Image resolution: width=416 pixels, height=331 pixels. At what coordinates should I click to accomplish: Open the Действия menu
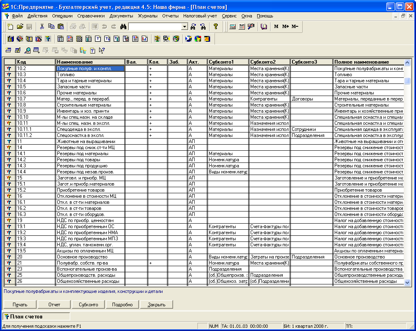[x=37, y=16]
